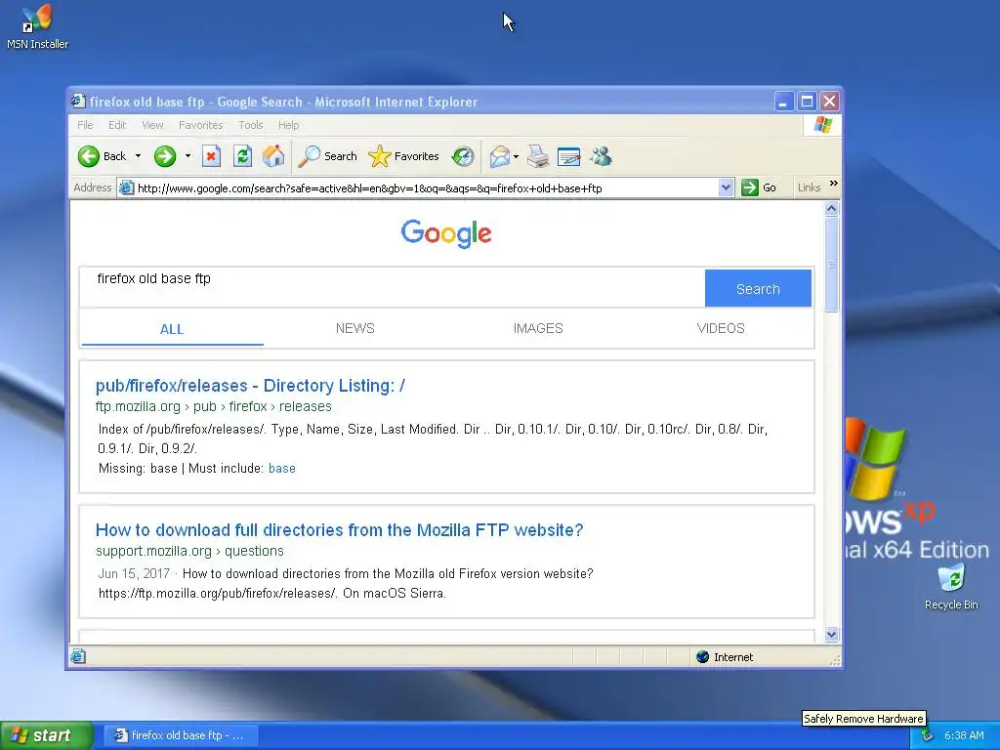Click the page icon in the Address bar
Image resolution: width=1000 pixels, height=750 pixels.
click(x=126, y=187)
